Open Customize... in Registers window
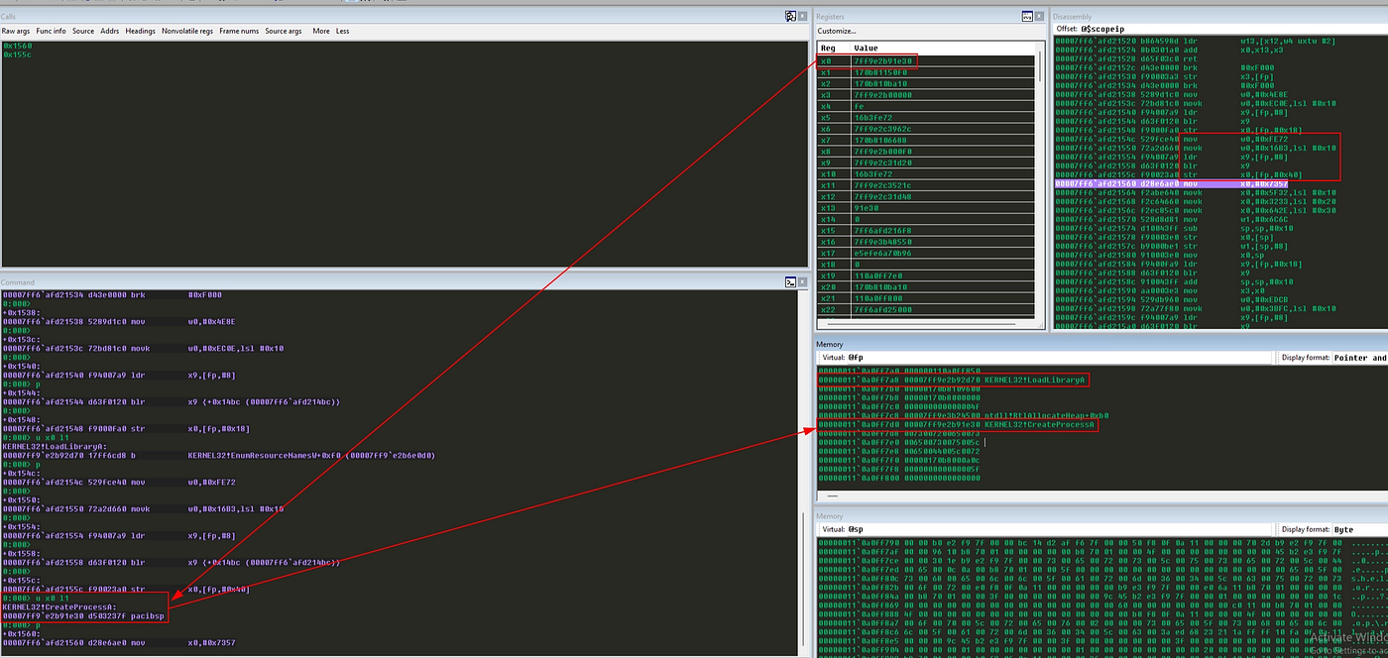This screenshot has height=658, width=1388. click(836, 31)
